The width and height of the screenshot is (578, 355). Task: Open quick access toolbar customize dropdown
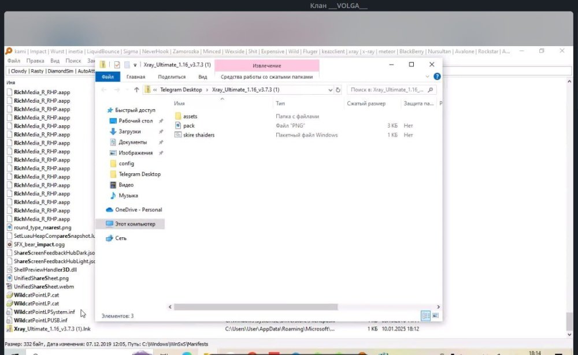point(135,65)
